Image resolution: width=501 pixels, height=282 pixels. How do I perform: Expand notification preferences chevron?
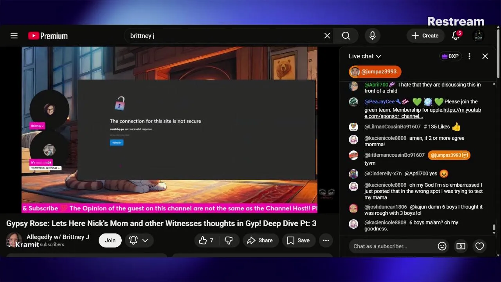tap(145, 240)
